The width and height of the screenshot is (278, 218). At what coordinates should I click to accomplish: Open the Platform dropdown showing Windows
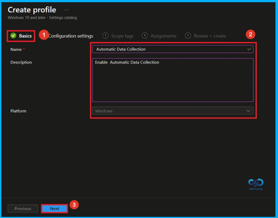pyautogui.click(x=173, y=111)
